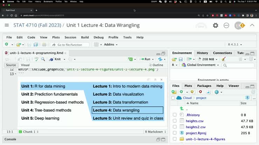Screen dimensions: 259x145
Task: Click the new folder icon in Files pane
Action: 174,92
